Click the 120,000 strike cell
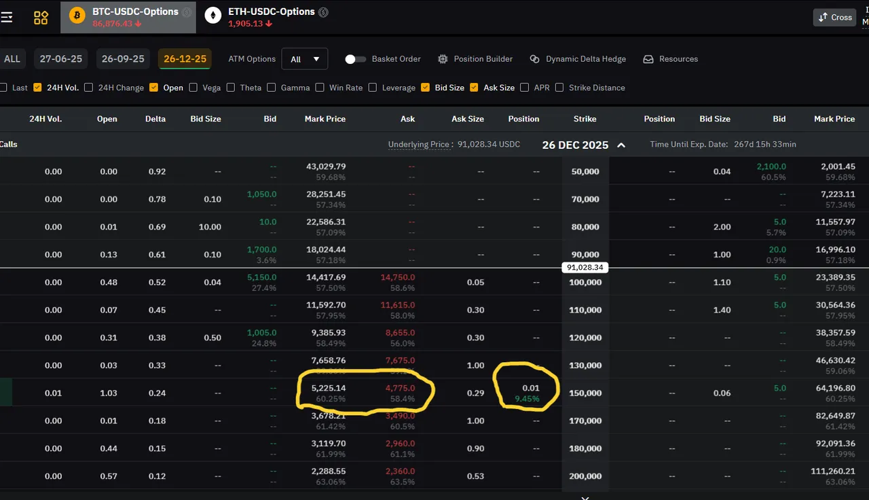The width and height of the screenshot is (869, 500). (585, 338)
